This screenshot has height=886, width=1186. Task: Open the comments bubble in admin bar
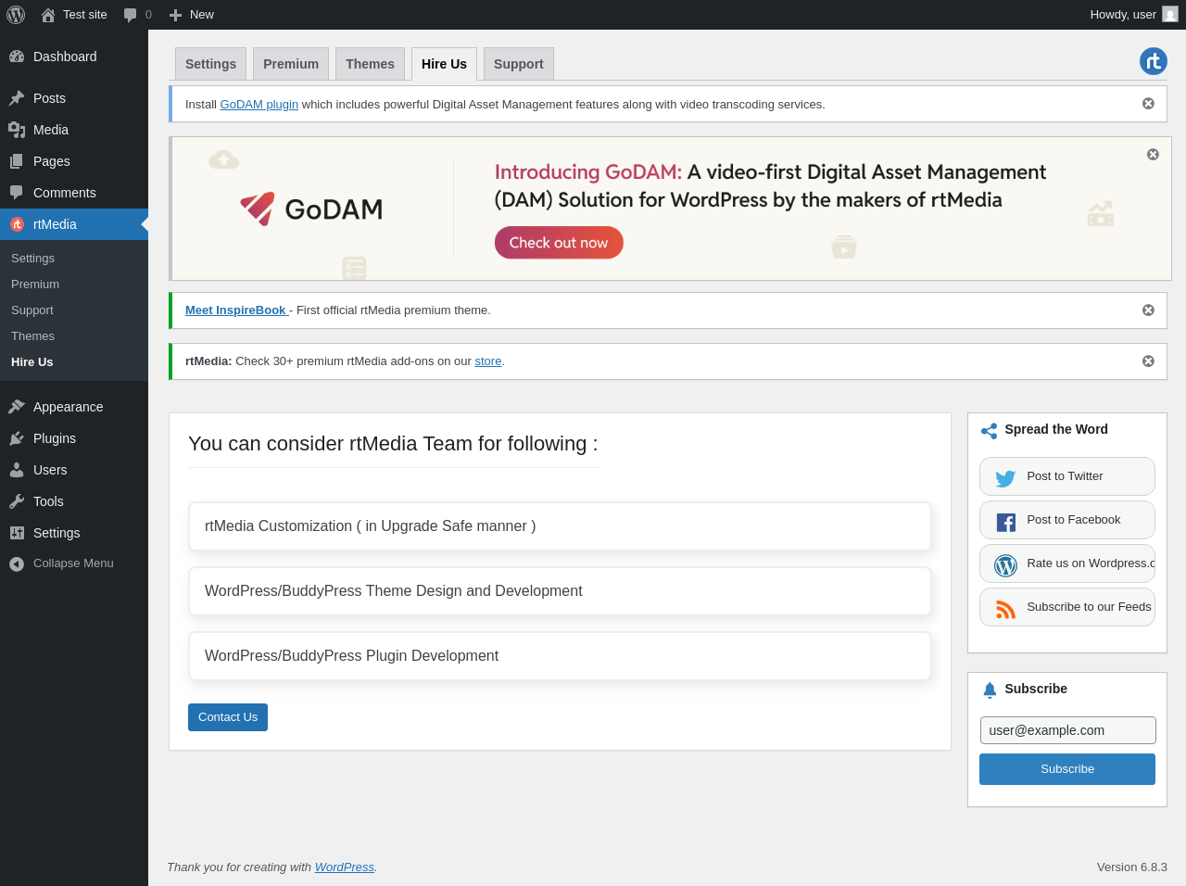coord(130,15)
